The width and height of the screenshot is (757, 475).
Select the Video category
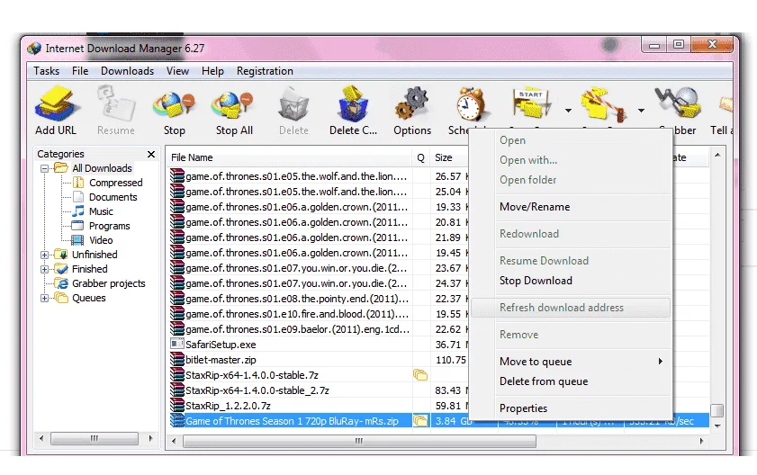101,240
